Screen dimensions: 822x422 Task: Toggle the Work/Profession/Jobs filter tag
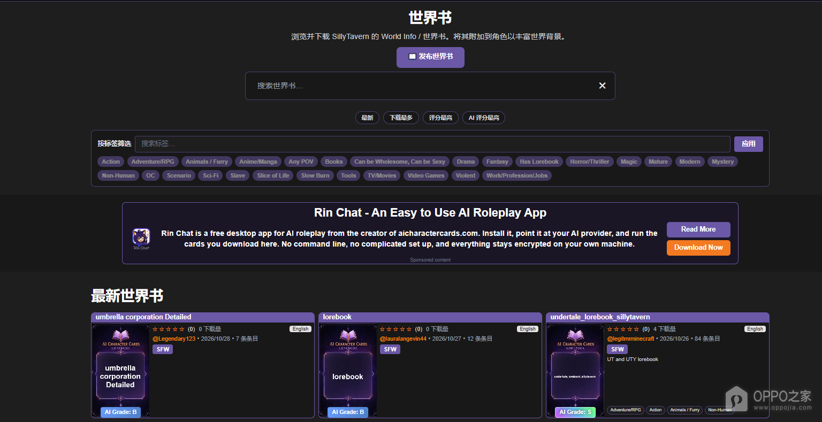517,175
